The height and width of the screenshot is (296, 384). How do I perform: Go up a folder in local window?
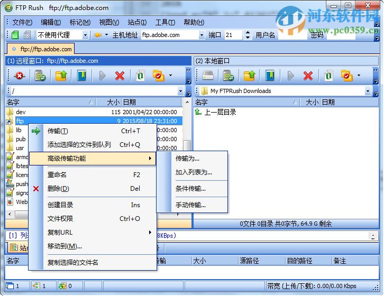click(249, 76)
